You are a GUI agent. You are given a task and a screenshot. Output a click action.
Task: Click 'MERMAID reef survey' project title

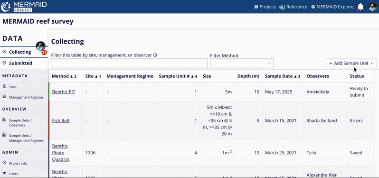38,21
